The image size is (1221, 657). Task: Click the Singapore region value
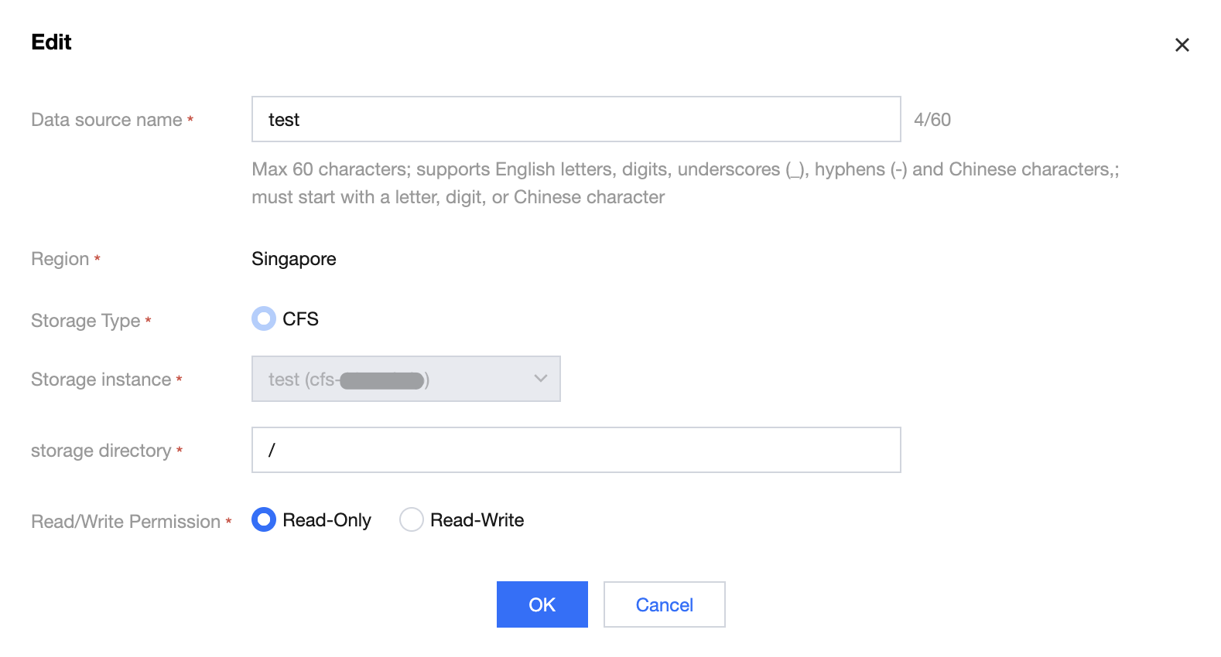click(x=294, y=259)
